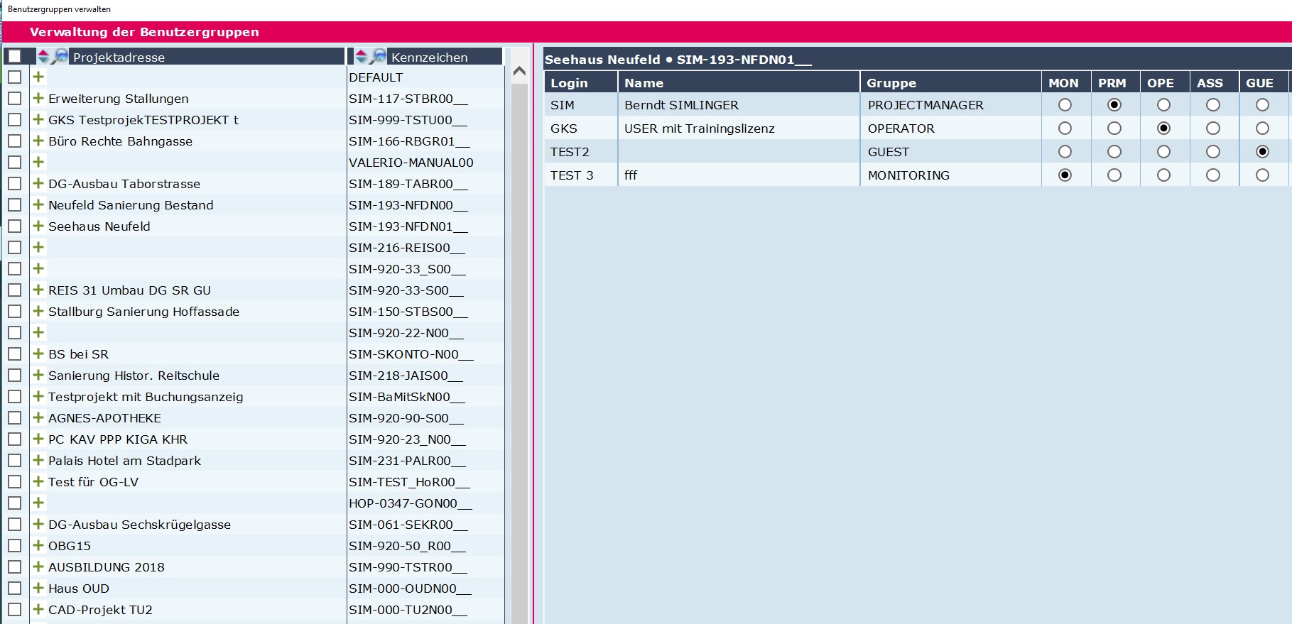Screen dimensions: 1292x624
Task: Click the plus icon in the DEFAULT row
Action: pyautogui.click(x=38, y=77)
